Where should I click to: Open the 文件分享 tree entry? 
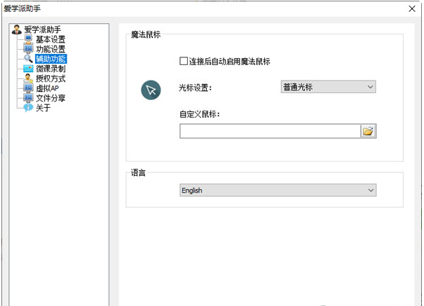coord(50,99)
